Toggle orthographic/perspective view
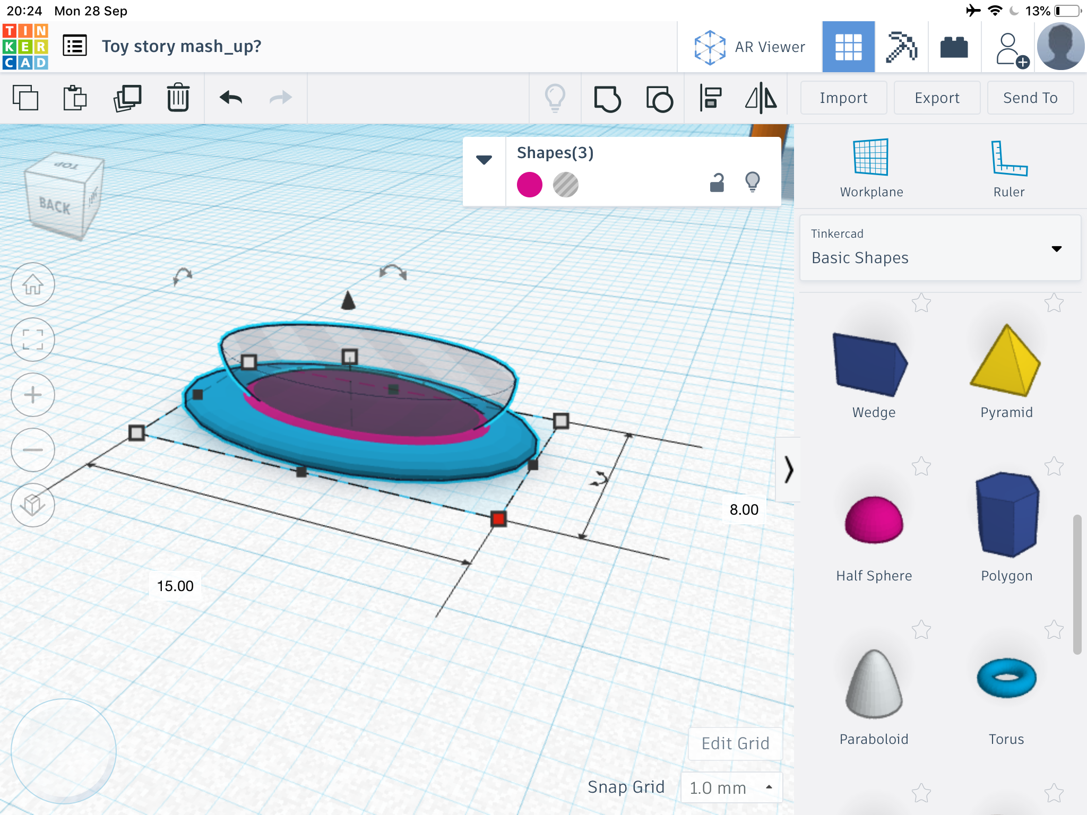Image resolution: width=1087 pixels, height=815 pixels. point(33,505)
